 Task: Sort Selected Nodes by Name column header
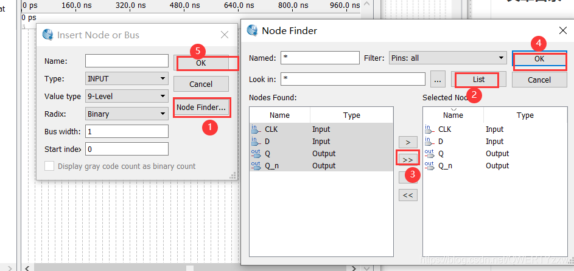click(x=453, y=115)
